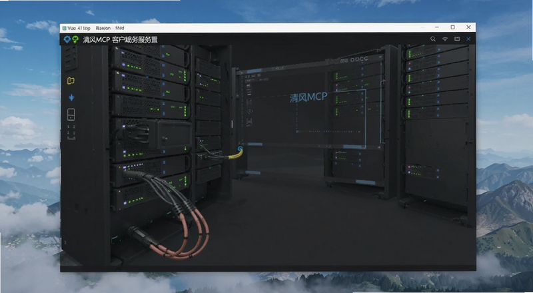Open the search magnifier in the header
This screenshot has height=293, width=533.
pos(432,39)
